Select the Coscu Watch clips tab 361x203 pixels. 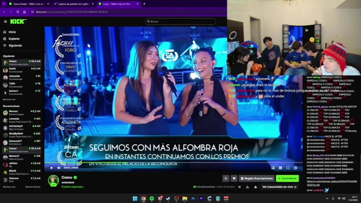coord(118,4)
